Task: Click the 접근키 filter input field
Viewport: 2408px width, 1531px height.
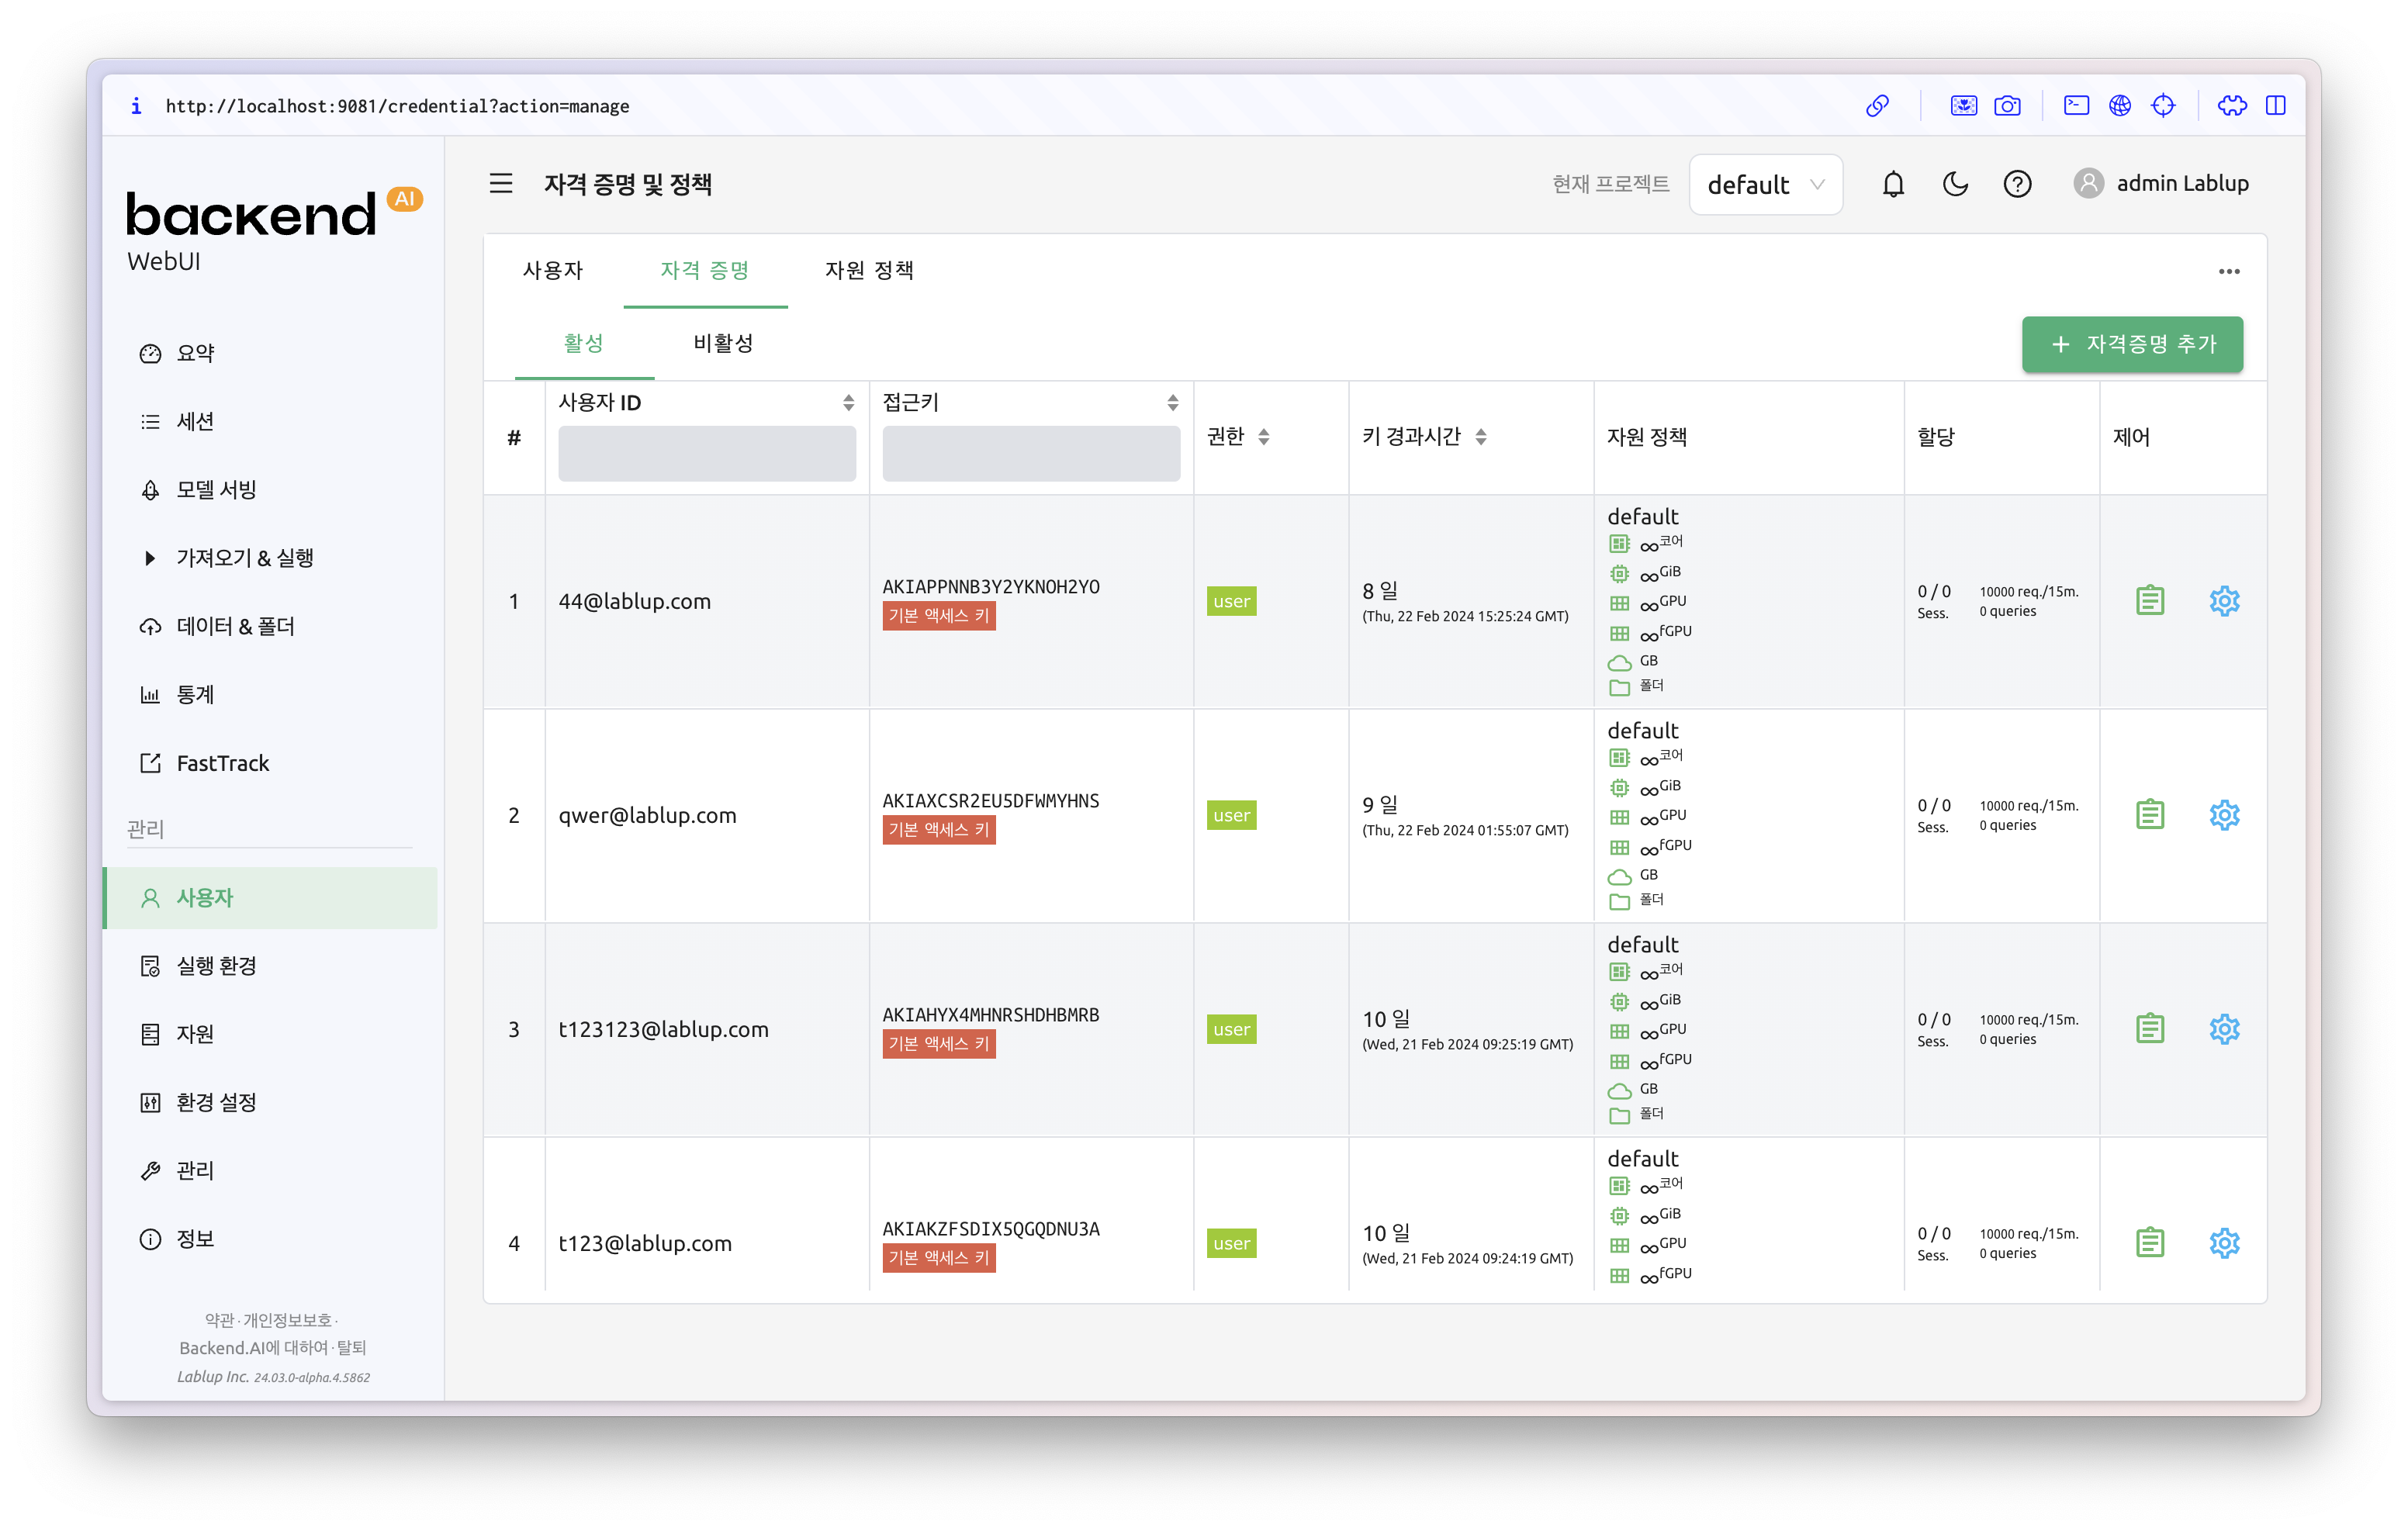Action: click(x=1030, y=454)
